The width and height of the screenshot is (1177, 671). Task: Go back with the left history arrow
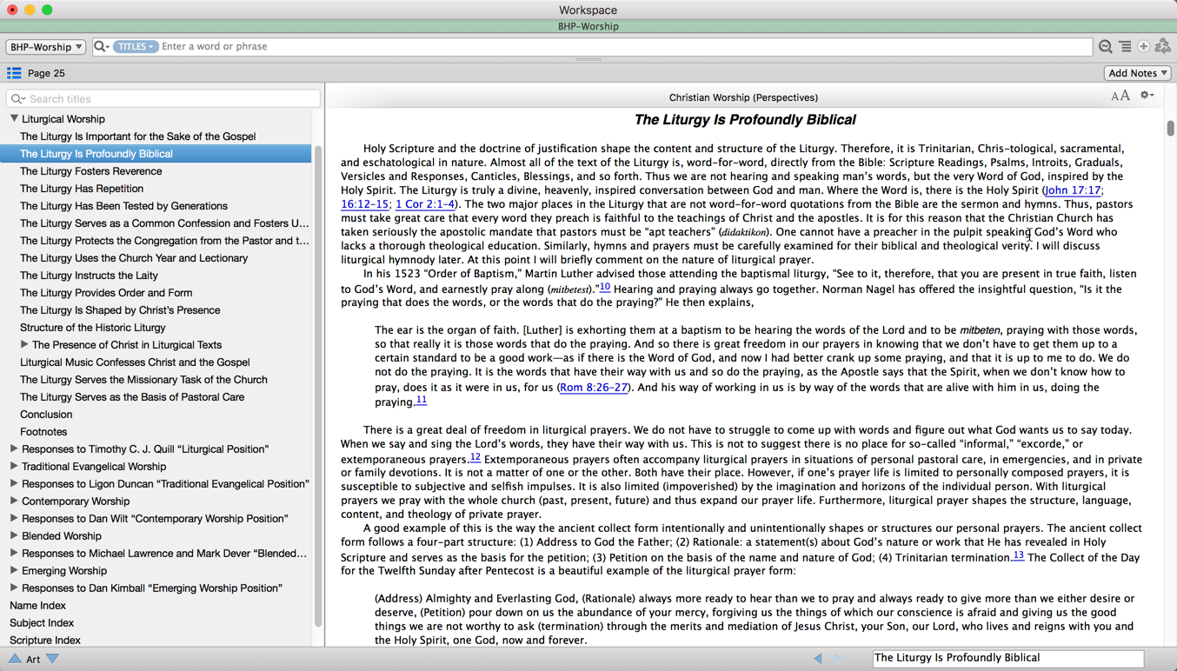click(x=817, y=659)
